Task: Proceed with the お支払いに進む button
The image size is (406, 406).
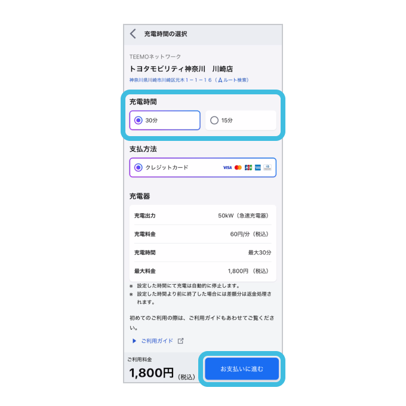Action: pos(242,369)
